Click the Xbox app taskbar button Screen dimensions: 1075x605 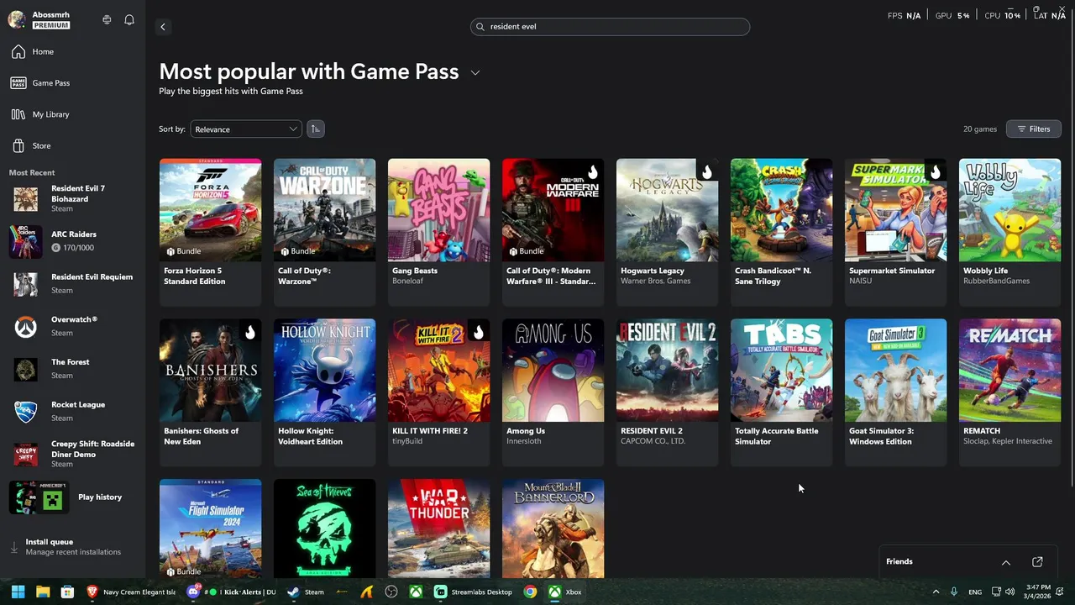click(x=565, y=592)
